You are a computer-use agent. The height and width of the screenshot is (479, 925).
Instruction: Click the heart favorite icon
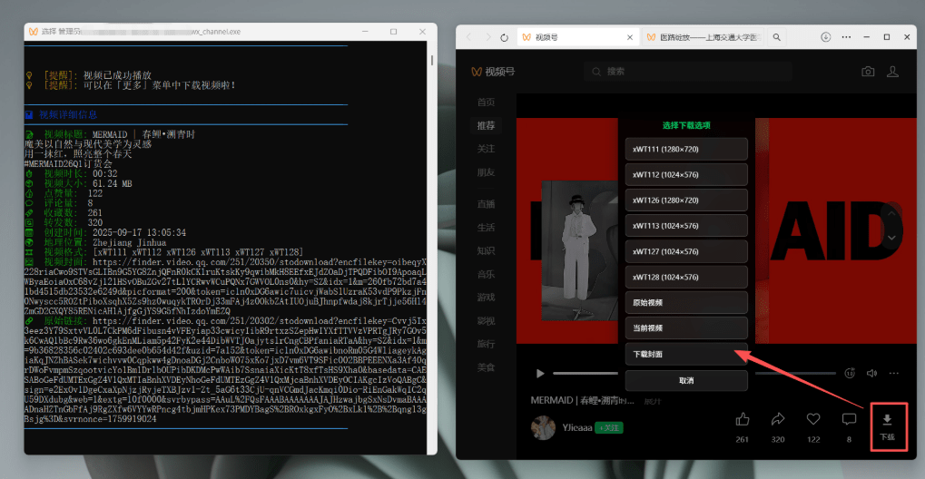pos(813,419)
